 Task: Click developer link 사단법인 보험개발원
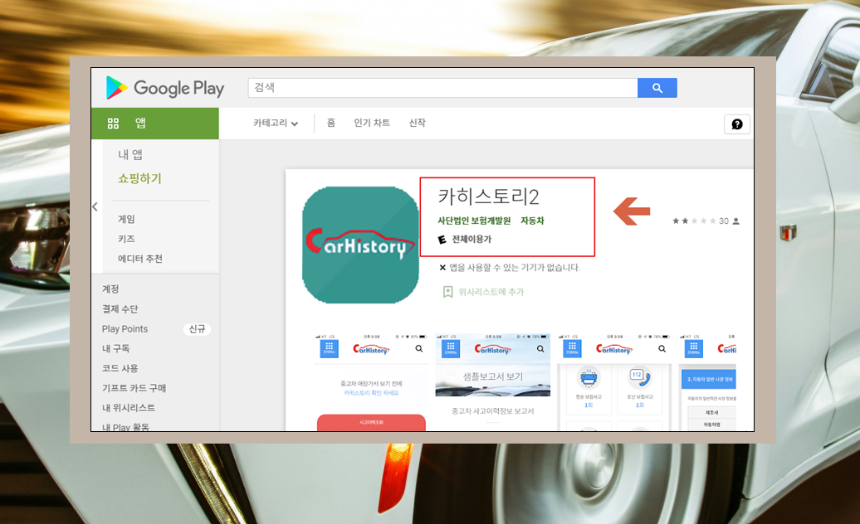(x=474, y=221)
